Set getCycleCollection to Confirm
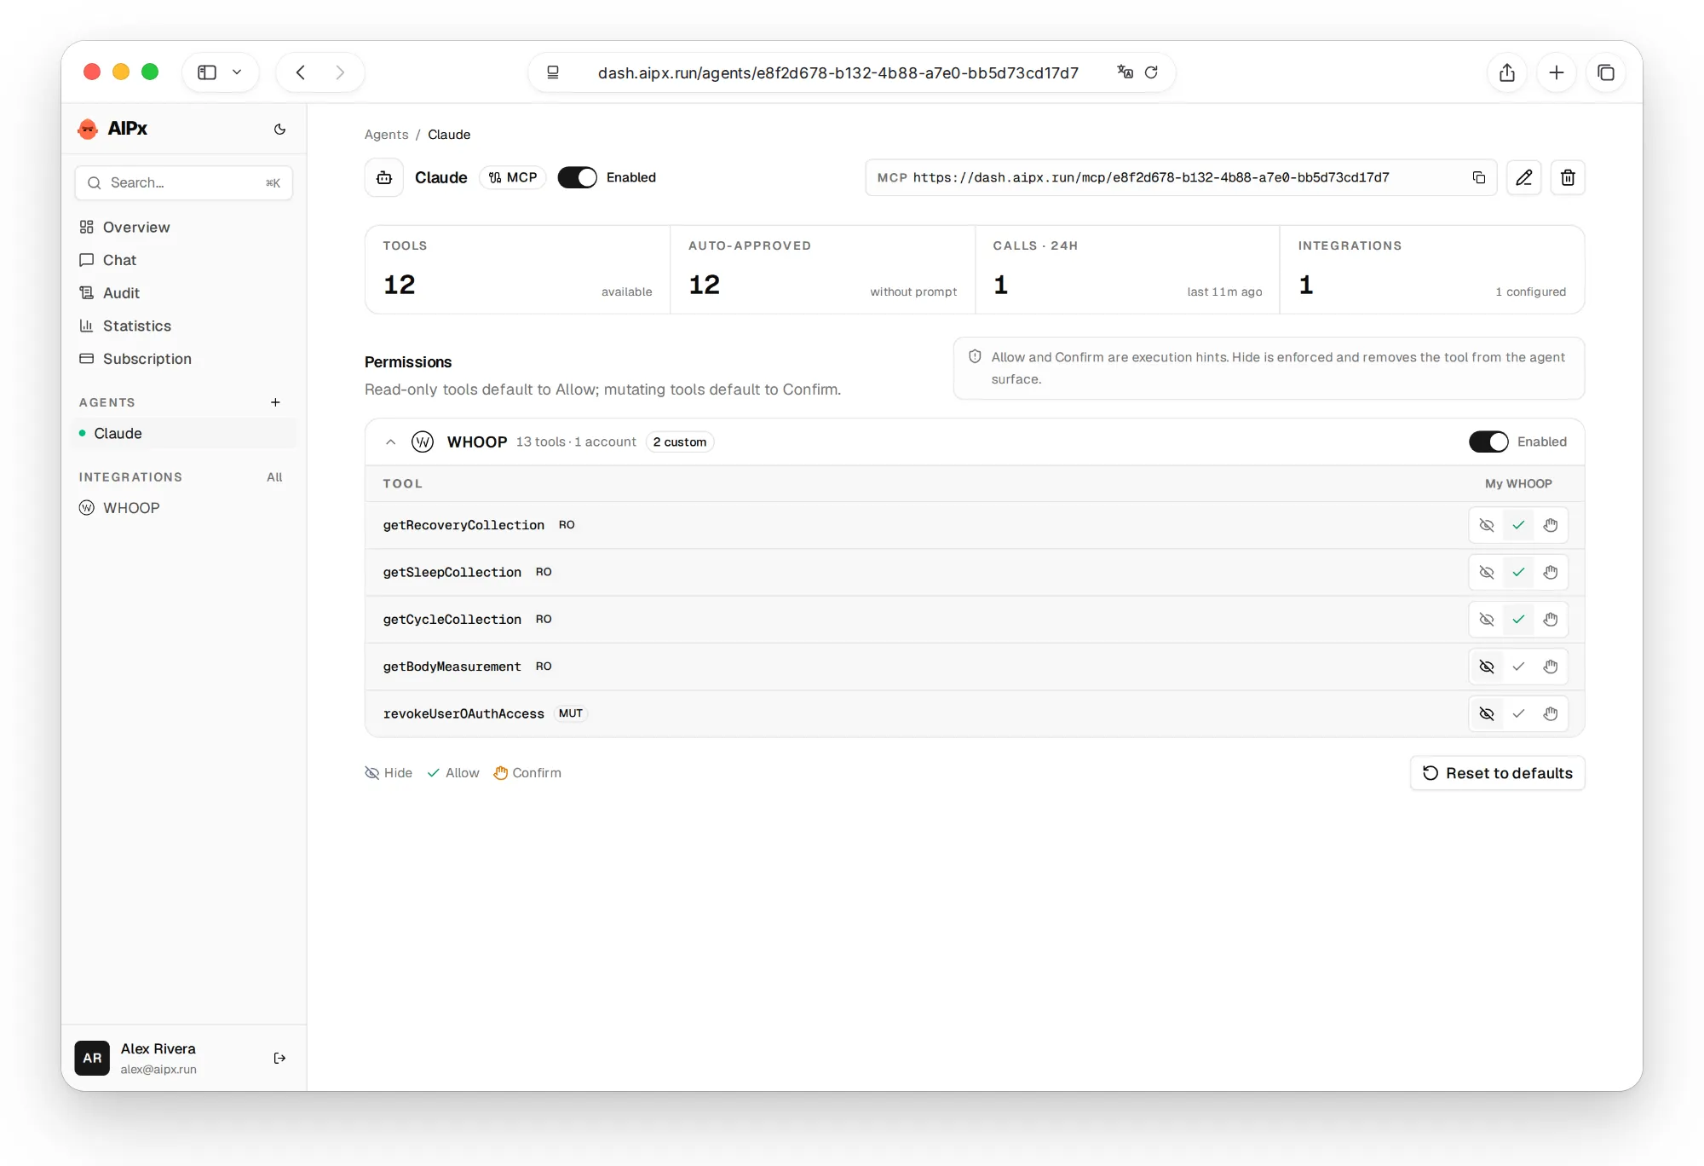 (1551, 620)
